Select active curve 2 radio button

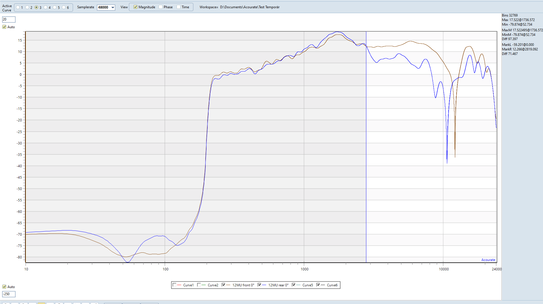[27, 7]
